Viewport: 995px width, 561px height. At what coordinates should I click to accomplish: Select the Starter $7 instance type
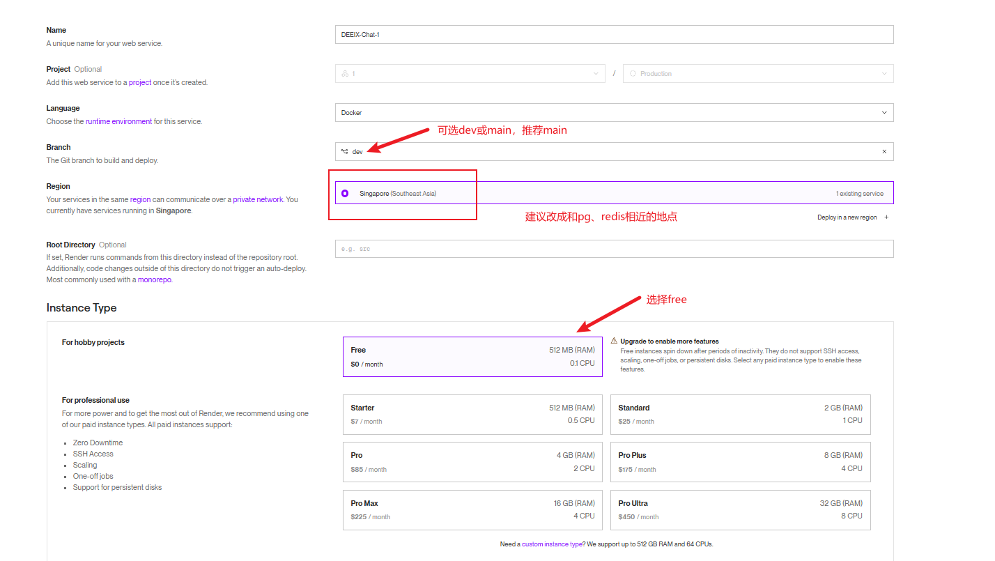(472, 415)
